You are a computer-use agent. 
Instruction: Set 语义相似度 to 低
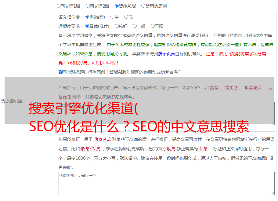[126, 17]
